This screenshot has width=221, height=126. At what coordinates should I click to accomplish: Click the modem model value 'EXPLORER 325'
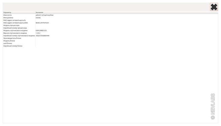tap(41, 31)
